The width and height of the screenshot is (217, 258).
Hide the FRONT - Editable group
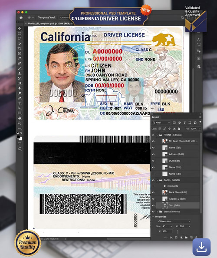[x=153, y=135]
